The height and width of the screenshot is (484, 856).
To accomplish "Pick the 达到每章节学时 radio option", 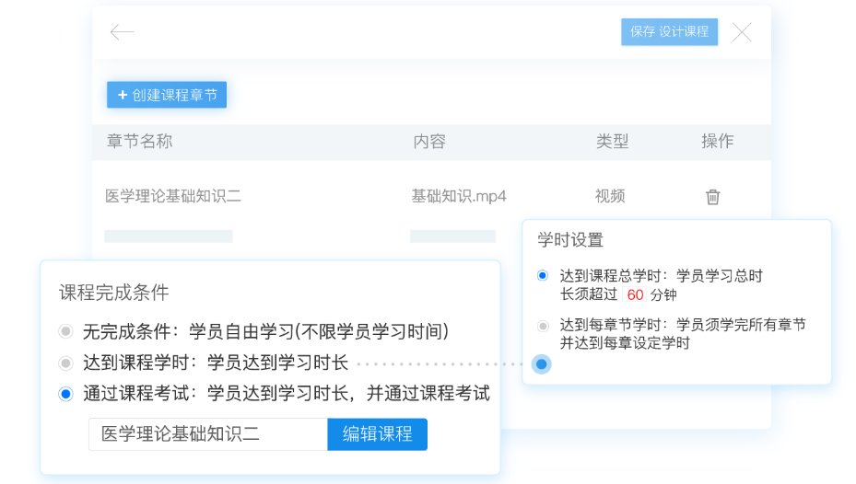I will [543, 325].
